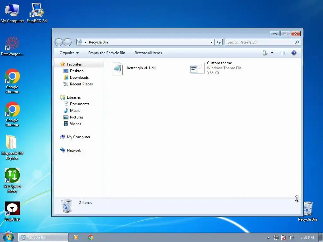
Task: Click the Videos filmstrip icon in Libraries
Action: point(66,124)
